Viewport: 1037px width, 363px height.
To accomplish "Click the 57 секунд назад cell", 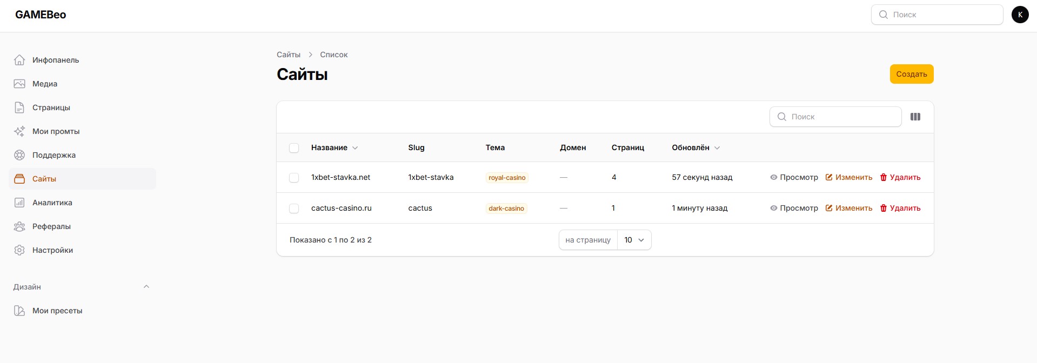I will (702, 177).
